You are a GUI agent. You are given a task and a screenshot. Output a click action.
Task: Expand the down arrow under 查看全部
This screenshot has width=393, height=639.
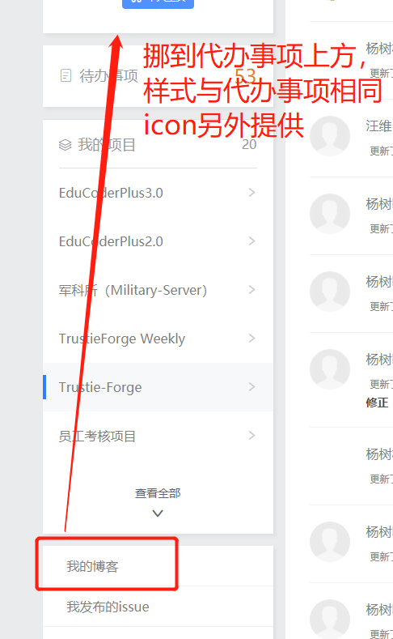point(158,513)
